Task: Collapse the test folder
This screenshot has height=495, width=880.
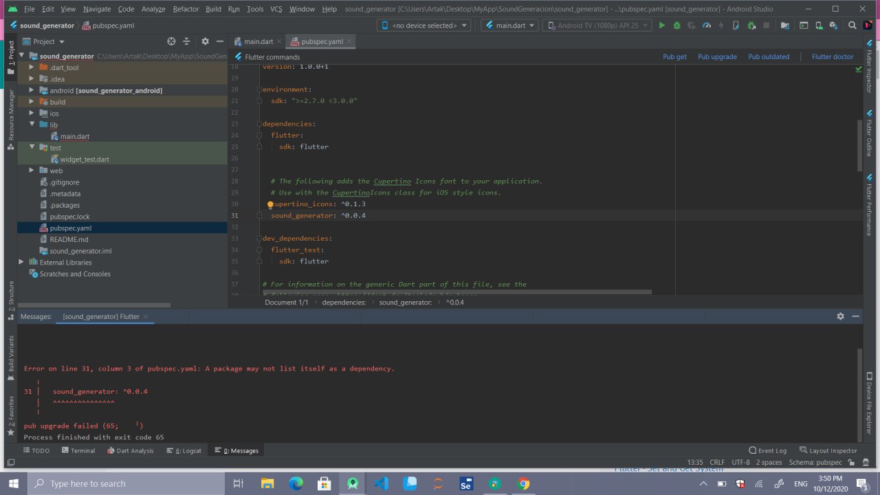Action: pos(32,147)
